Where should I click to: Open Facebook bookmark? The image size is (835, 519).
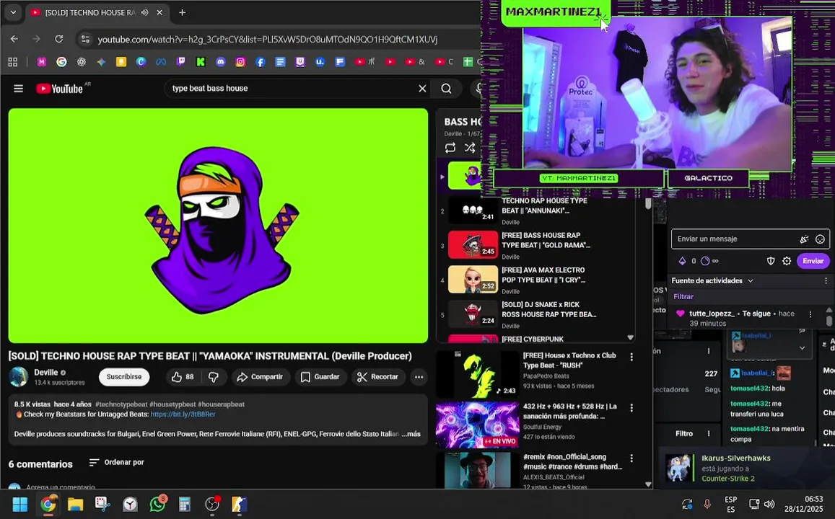(261, 62)
